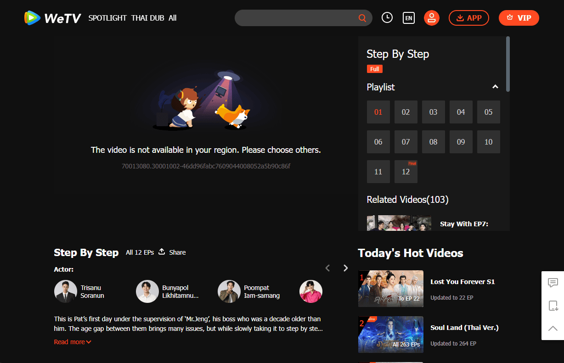The width and height of the screenshot is (564, 363).
Task: Open the EN language selector
Action: (x=408, y=18)
